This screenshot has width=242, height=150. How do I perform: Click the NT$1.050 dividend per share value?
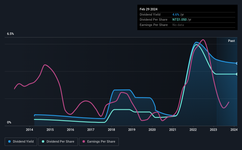(180, 20)
